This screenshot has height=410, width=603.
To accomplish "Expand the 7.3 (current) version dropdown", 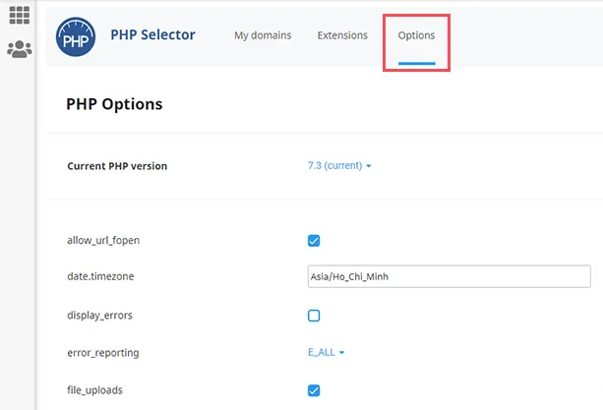I will (x=339, y=165).
